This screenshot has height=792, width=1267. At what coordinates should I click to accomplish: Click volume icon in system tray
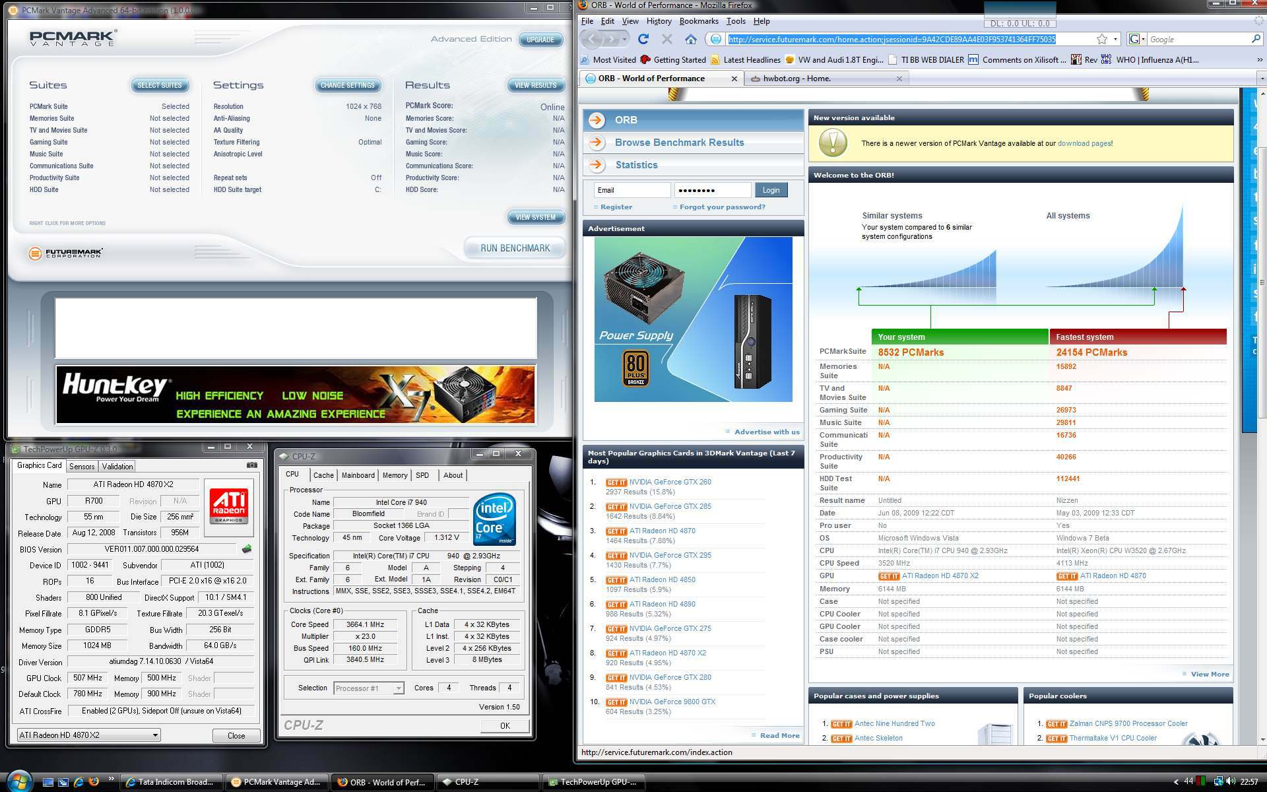[x=1230, y=781]
